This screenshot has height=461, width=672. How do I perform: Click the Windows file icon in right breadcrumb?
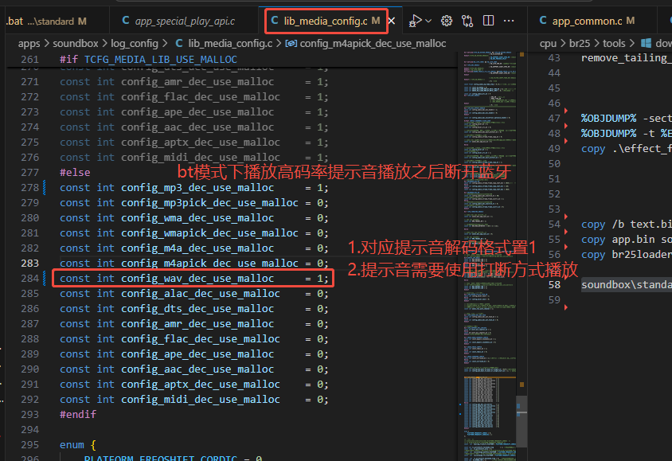click(646, 43)
